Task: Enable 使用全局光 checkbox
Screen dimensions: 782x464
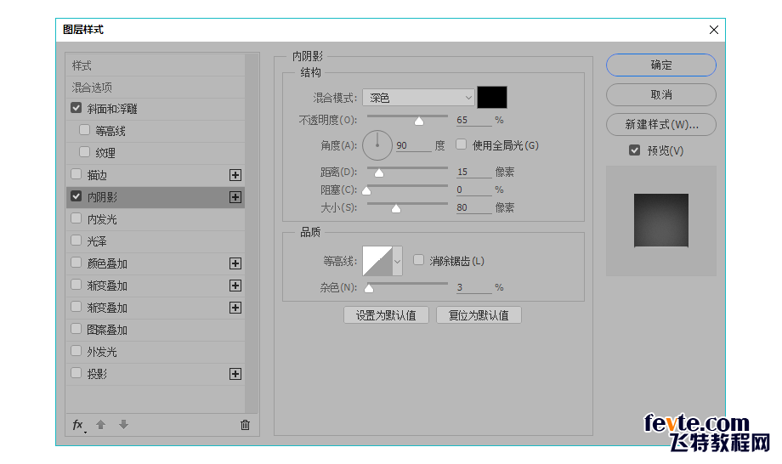Action: tap(462, 144)
